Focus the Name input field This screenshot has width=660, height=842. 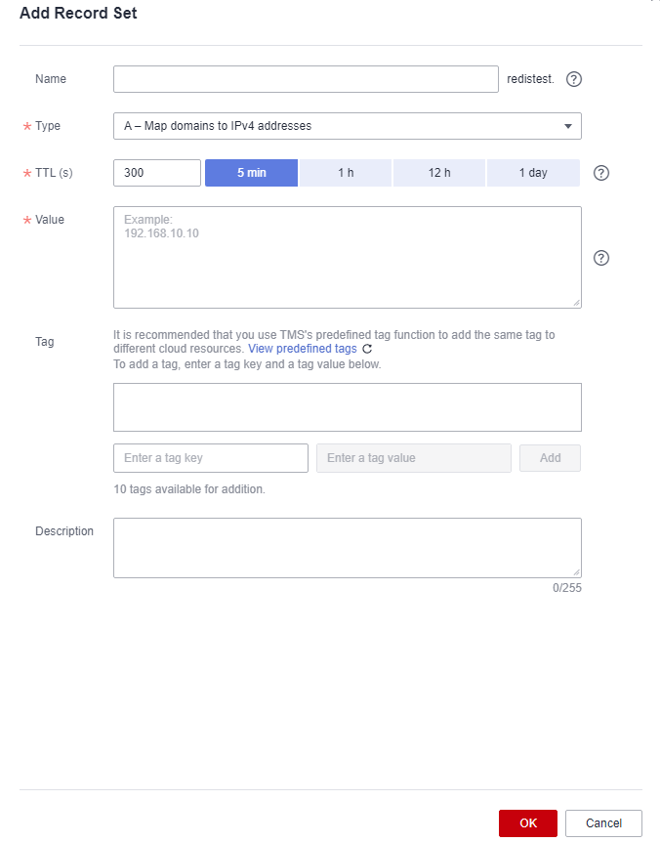pos(306,79)
